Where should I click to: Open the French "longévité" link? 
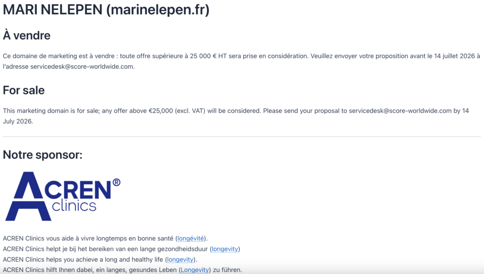[x=190, y=239]
